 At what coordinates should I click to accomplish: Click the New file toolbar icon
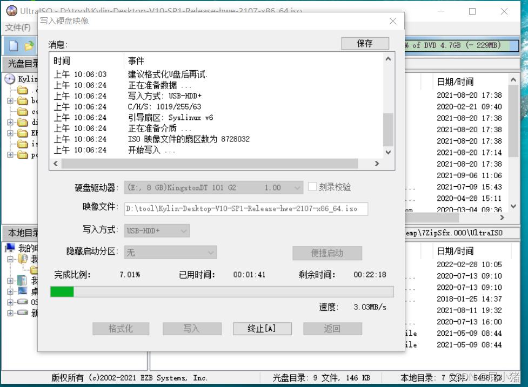(14, 45)
